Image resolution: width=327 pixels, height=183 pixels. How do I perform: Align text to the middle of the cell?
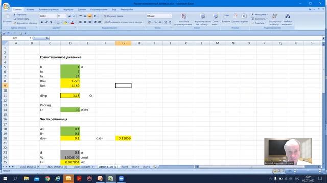(x=85, y=16)
